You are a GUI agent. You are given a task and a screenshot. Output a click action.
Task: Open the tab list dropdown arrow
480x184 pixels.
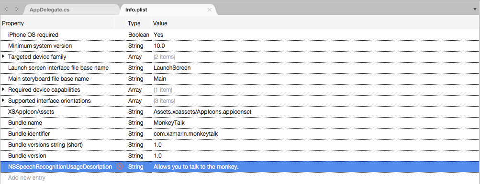(x=475, y=10)
